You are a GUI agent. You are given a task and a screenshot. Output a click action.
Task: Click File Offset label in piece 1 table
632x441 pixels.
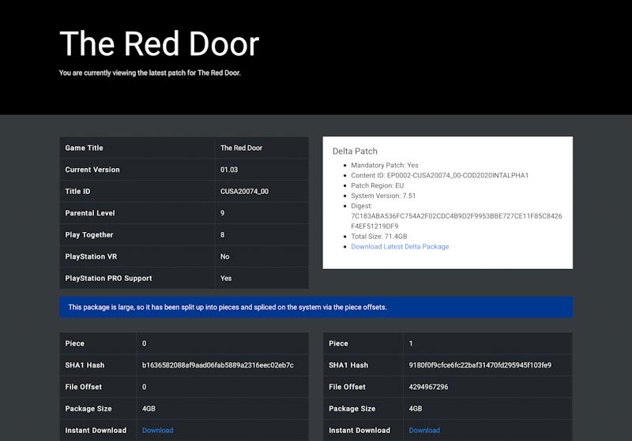pyautogui.click(x=347, y=387)
